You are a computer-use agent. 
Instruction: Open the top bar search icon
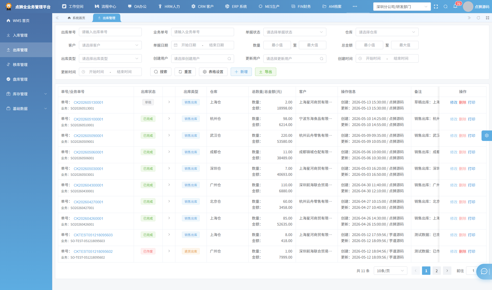[x=446, y=7]
